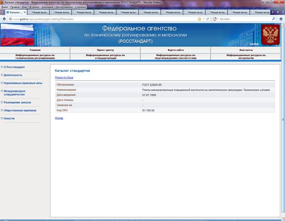Follow the Поиск по базе link
This screenshot has height=221, width=285.
click(x=64, y=78)
